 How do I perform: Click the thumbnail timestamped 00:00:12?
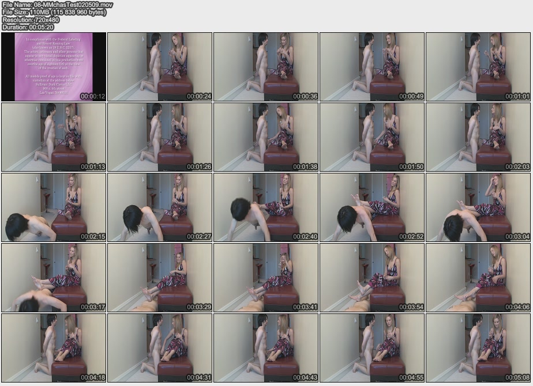(x=54, y=67)
